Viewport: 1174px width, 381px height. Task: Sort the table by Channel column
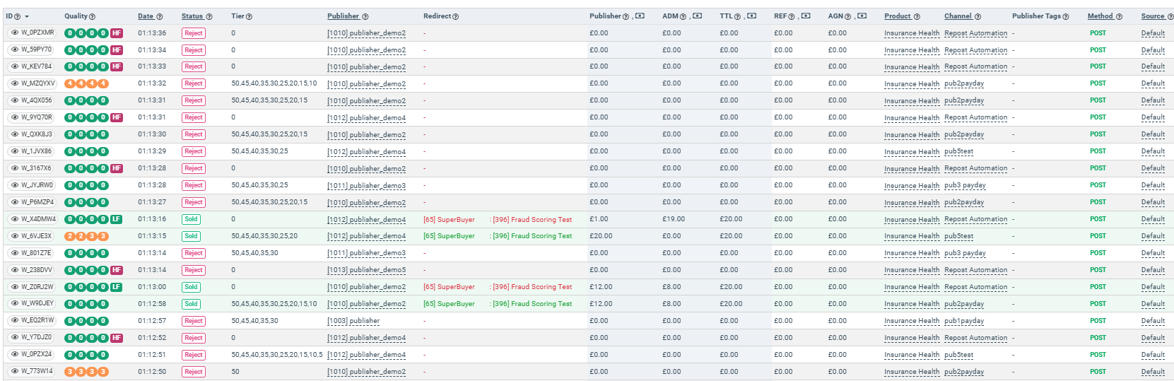tap(958, 16)
